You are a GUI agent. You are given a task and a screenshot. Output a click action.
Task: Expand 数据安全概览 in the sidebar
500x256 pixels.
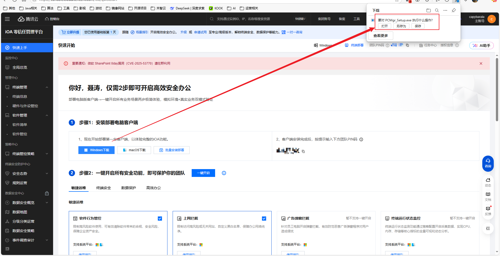point(47,203)
